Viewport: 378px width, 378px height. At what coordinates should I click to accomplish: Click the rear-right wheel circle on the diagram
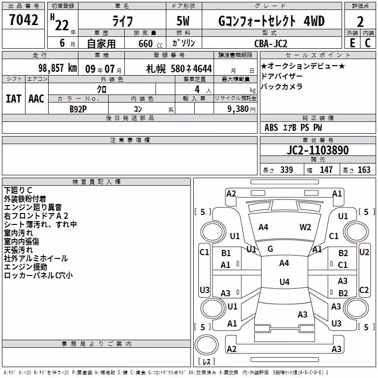click(x=356, y=309)
